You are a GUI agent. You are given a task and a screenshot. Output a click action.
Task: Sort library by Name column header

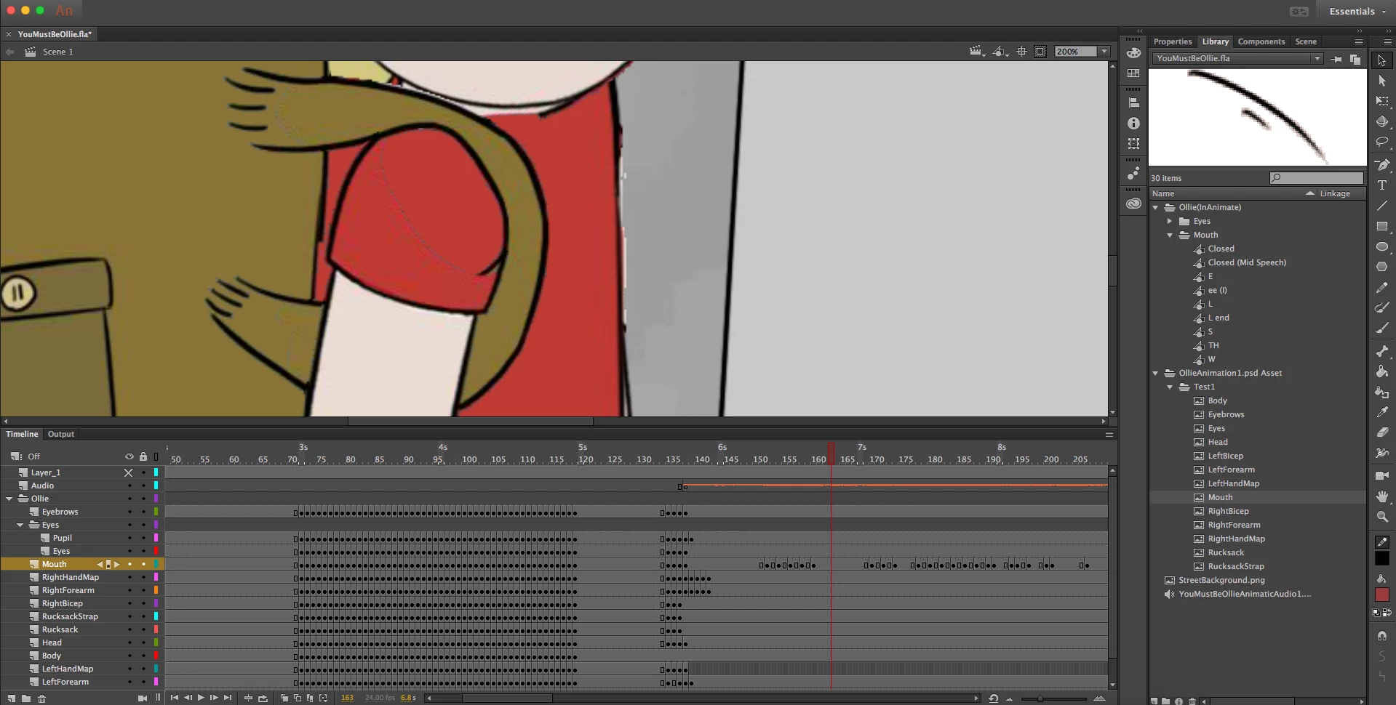click(1163, 193)
